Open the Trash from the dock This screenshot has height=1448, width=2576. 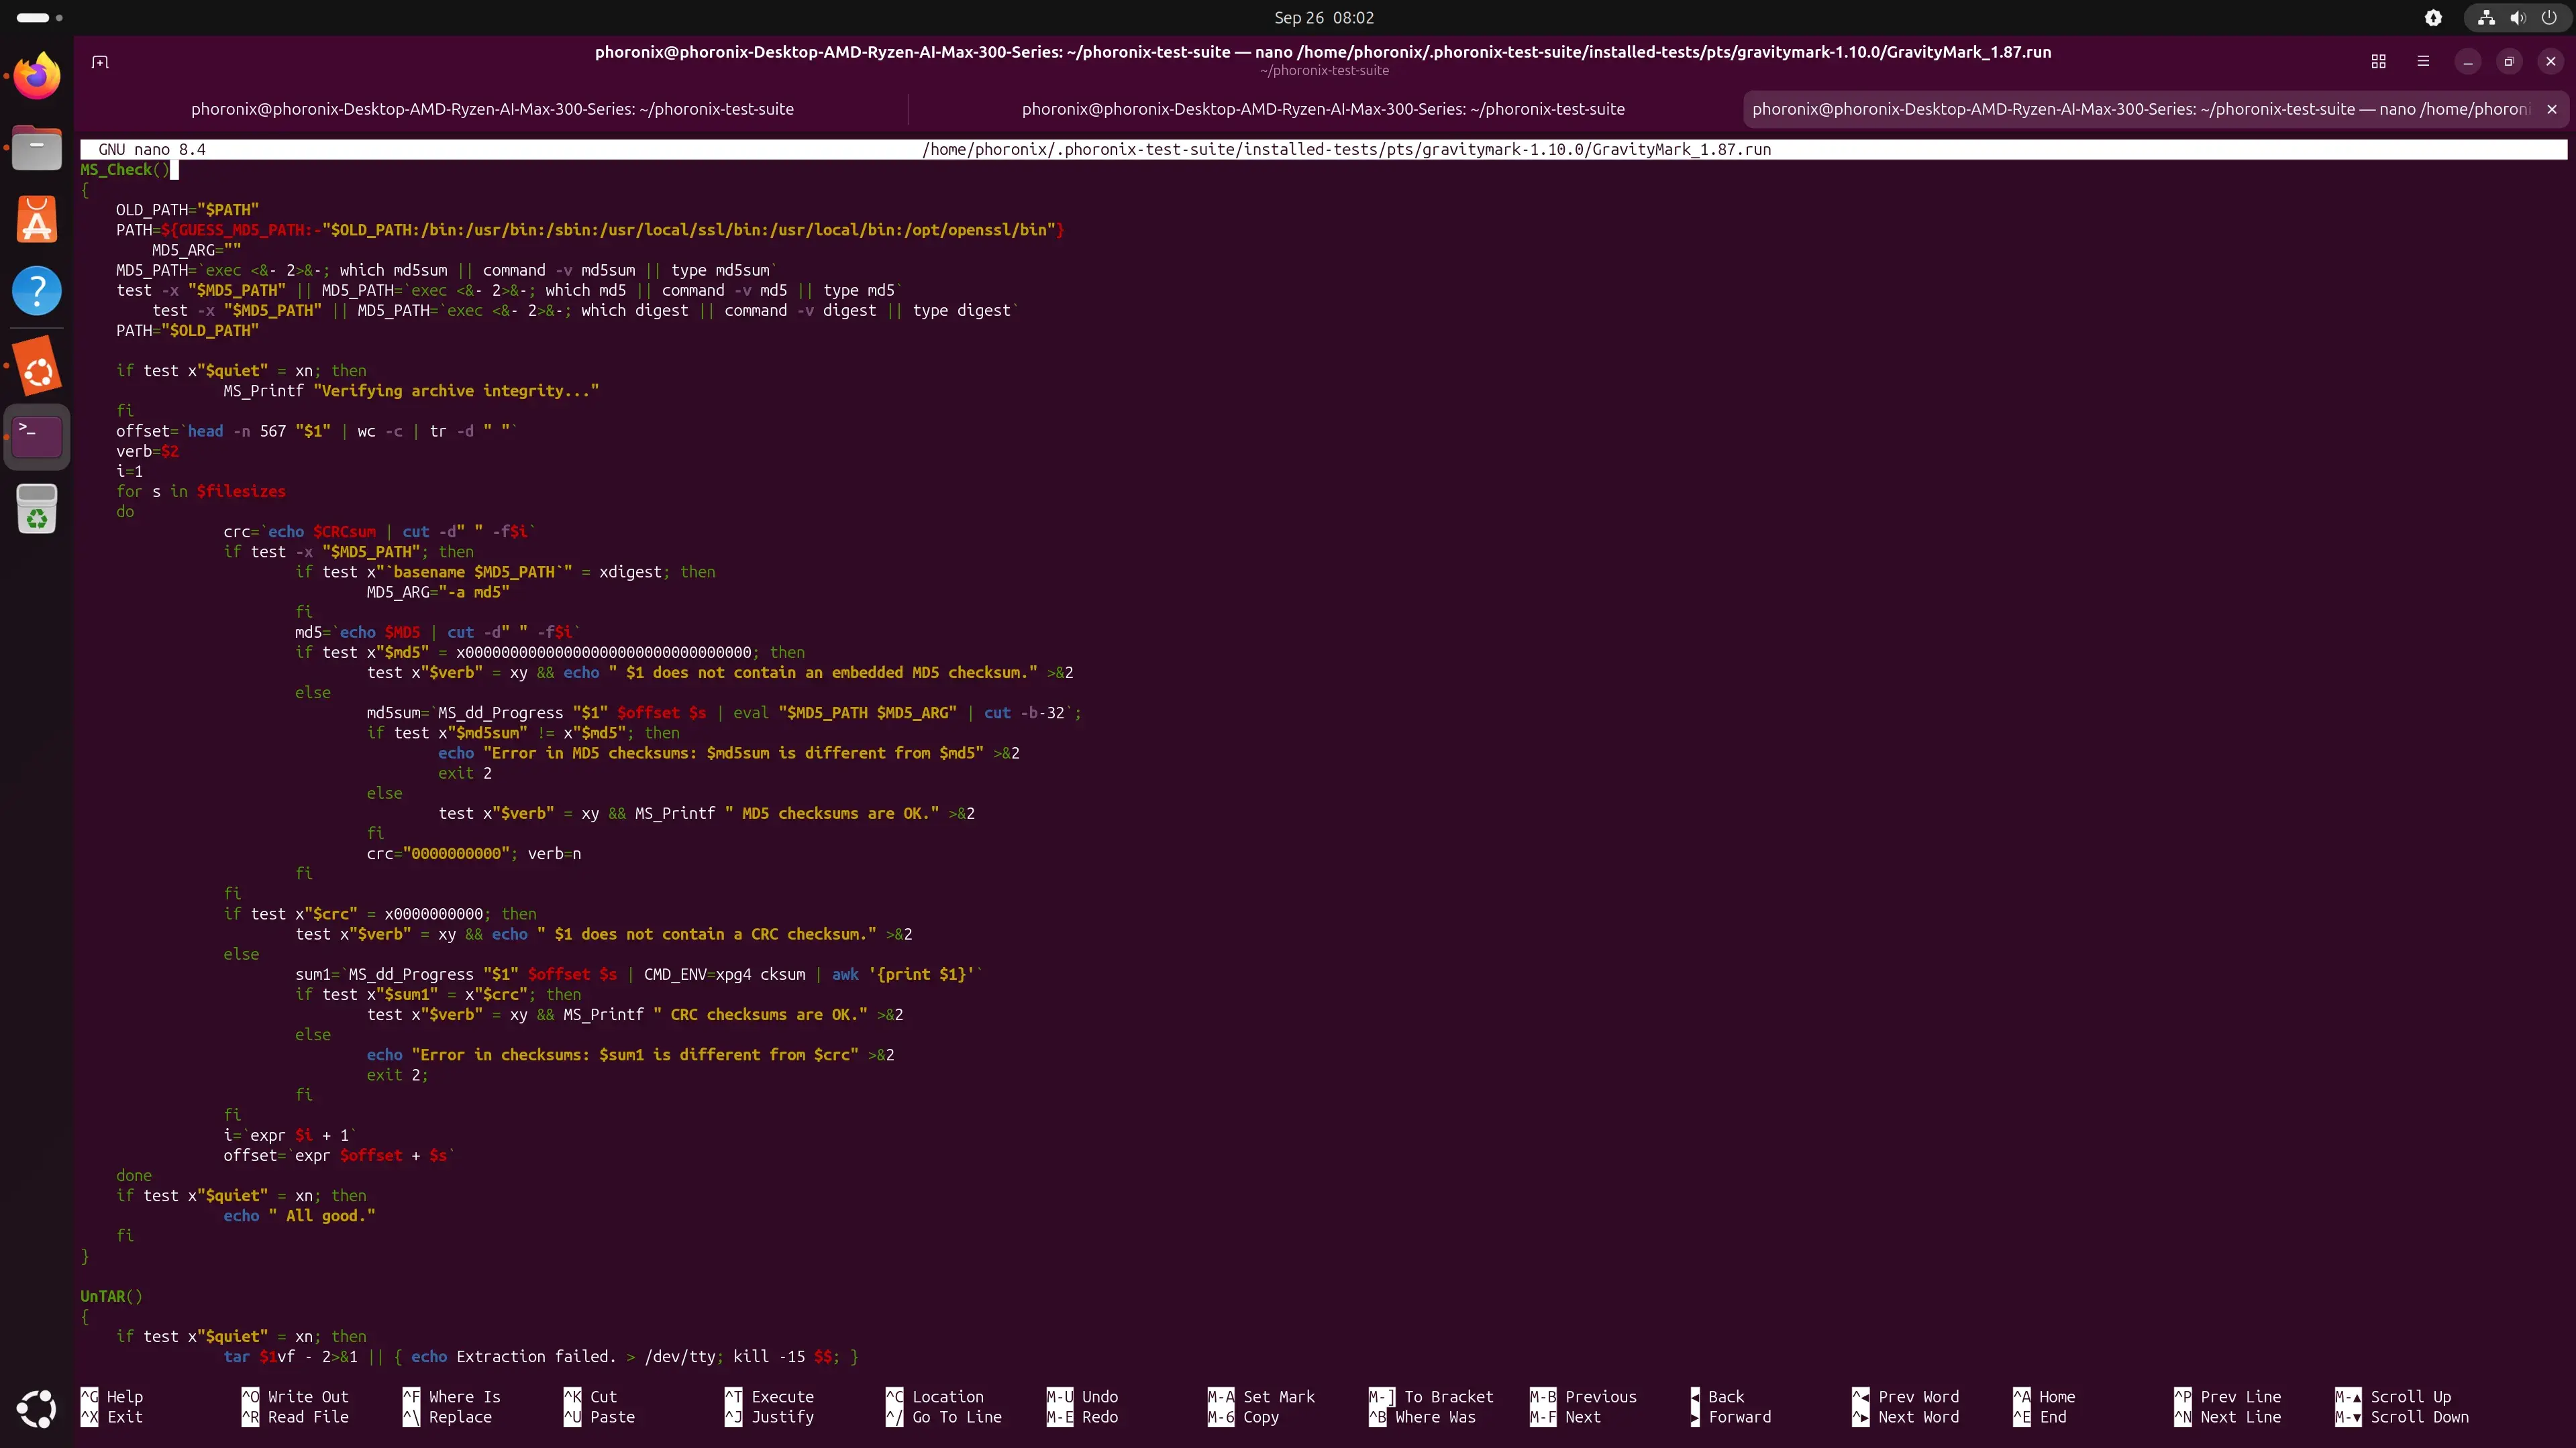37,508
